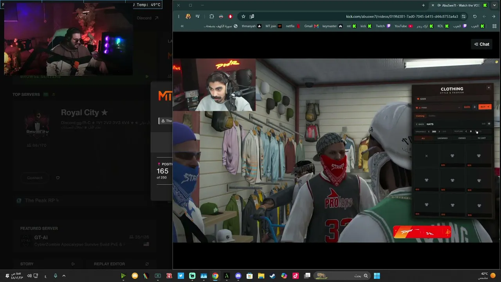Open the Chrome three-dot menu
501x282 pixels.
click(x=178, y=16)
